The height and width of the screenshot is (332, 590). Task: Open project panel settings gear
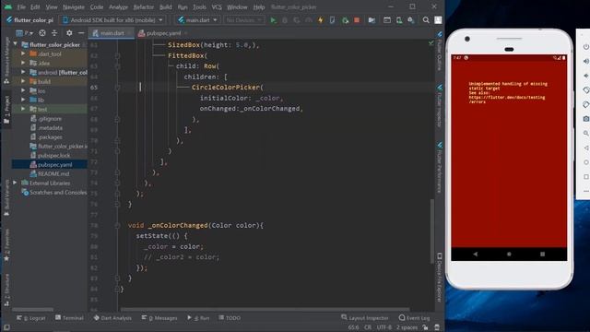(69, 33)
